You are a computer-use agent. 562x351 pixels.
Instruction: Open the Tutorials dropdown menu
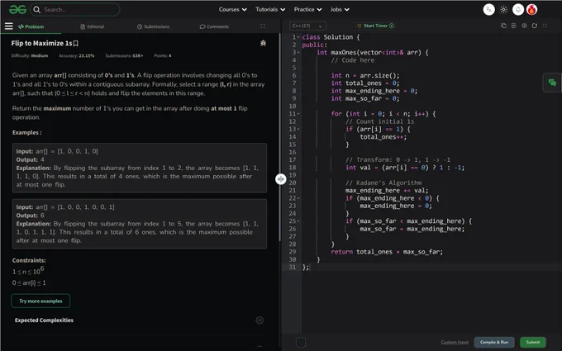click(x=270, y=10)
